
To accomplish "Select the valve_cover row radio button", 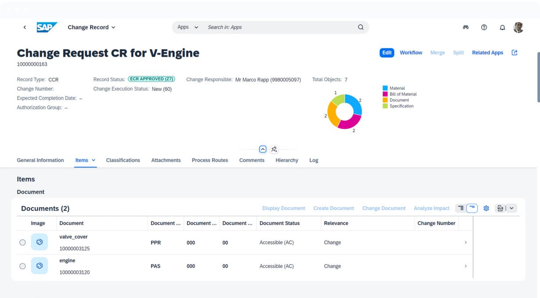I will (22, 242).
